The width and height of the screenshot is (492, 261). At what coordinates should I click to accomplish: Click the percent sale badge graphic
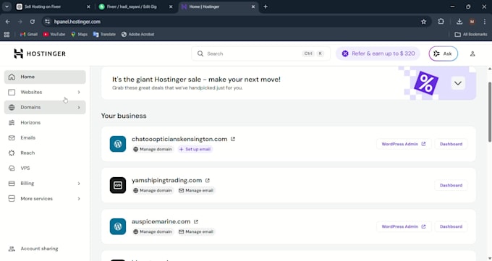tap(425, 83)
